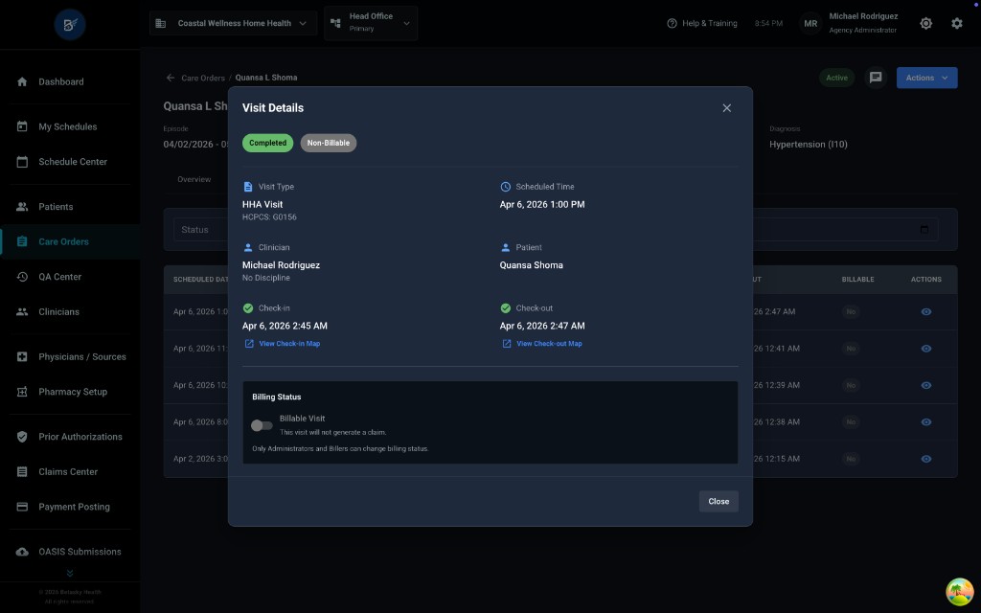981x613 pixels.
Task: Open settings with the gear icon
Action: click(957, 23)
